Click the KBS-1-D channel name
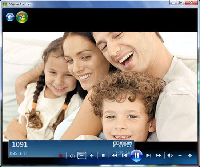The height and width of the screenshot is (167, 200). point(18,153)
